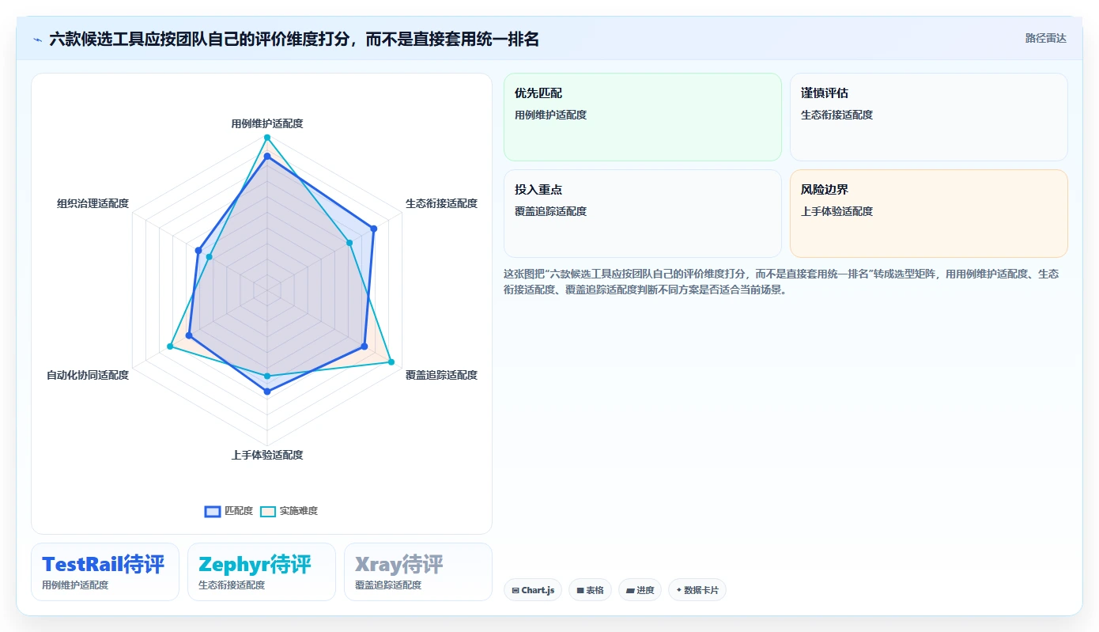Click the 表格 tag
1099x632 pixels.
[590, 590]
